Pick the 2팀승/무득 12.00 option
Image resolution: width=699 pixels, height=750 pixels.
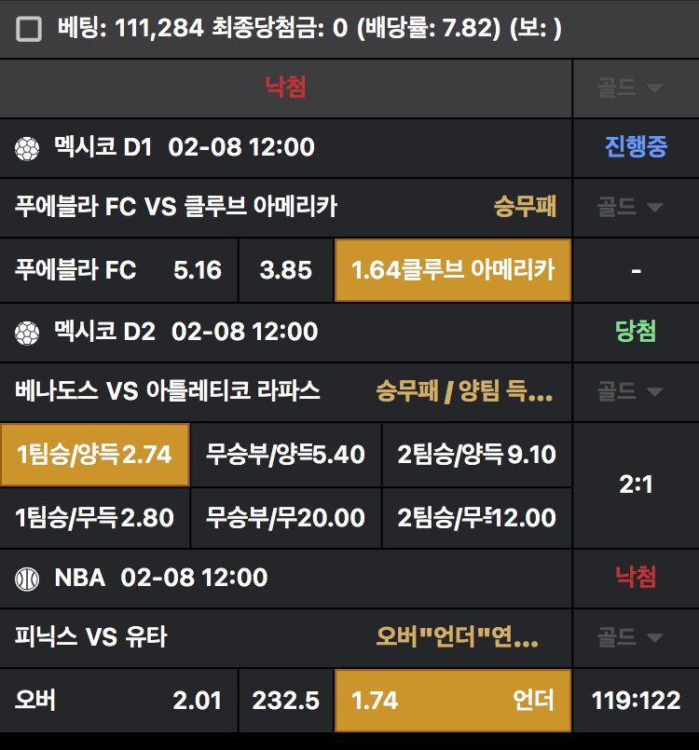(477, 517)
